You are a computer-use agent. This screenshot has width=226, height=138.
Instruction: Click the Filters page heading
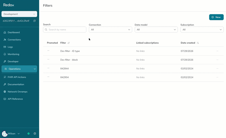(48, 6)
